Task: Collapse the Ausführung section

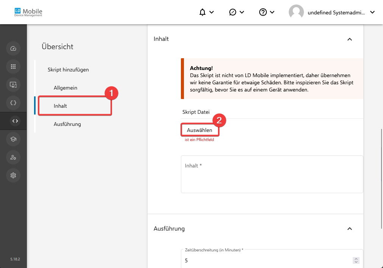Action: pyautogui.click(x=350, y=229)
